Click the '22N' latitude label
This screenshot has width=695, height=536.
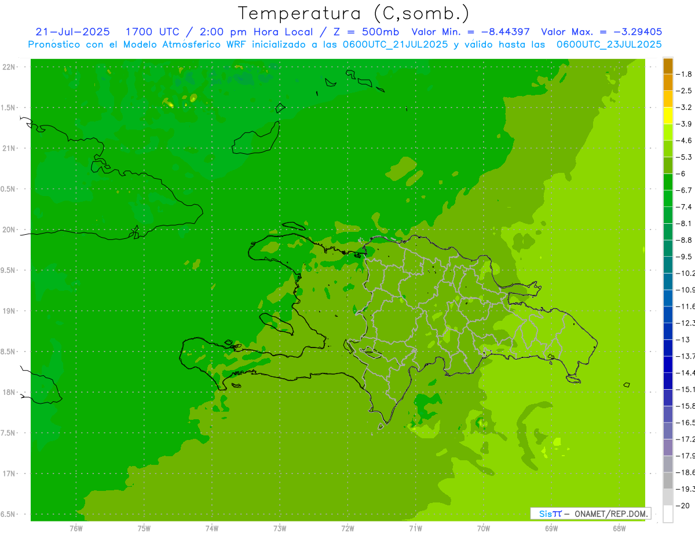coord(9,67)
